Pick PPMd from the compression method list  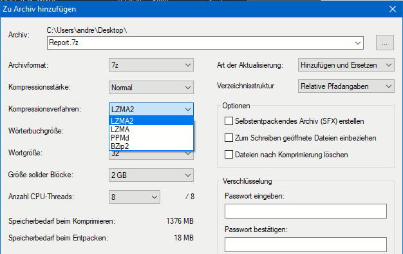tap(151, 138)
